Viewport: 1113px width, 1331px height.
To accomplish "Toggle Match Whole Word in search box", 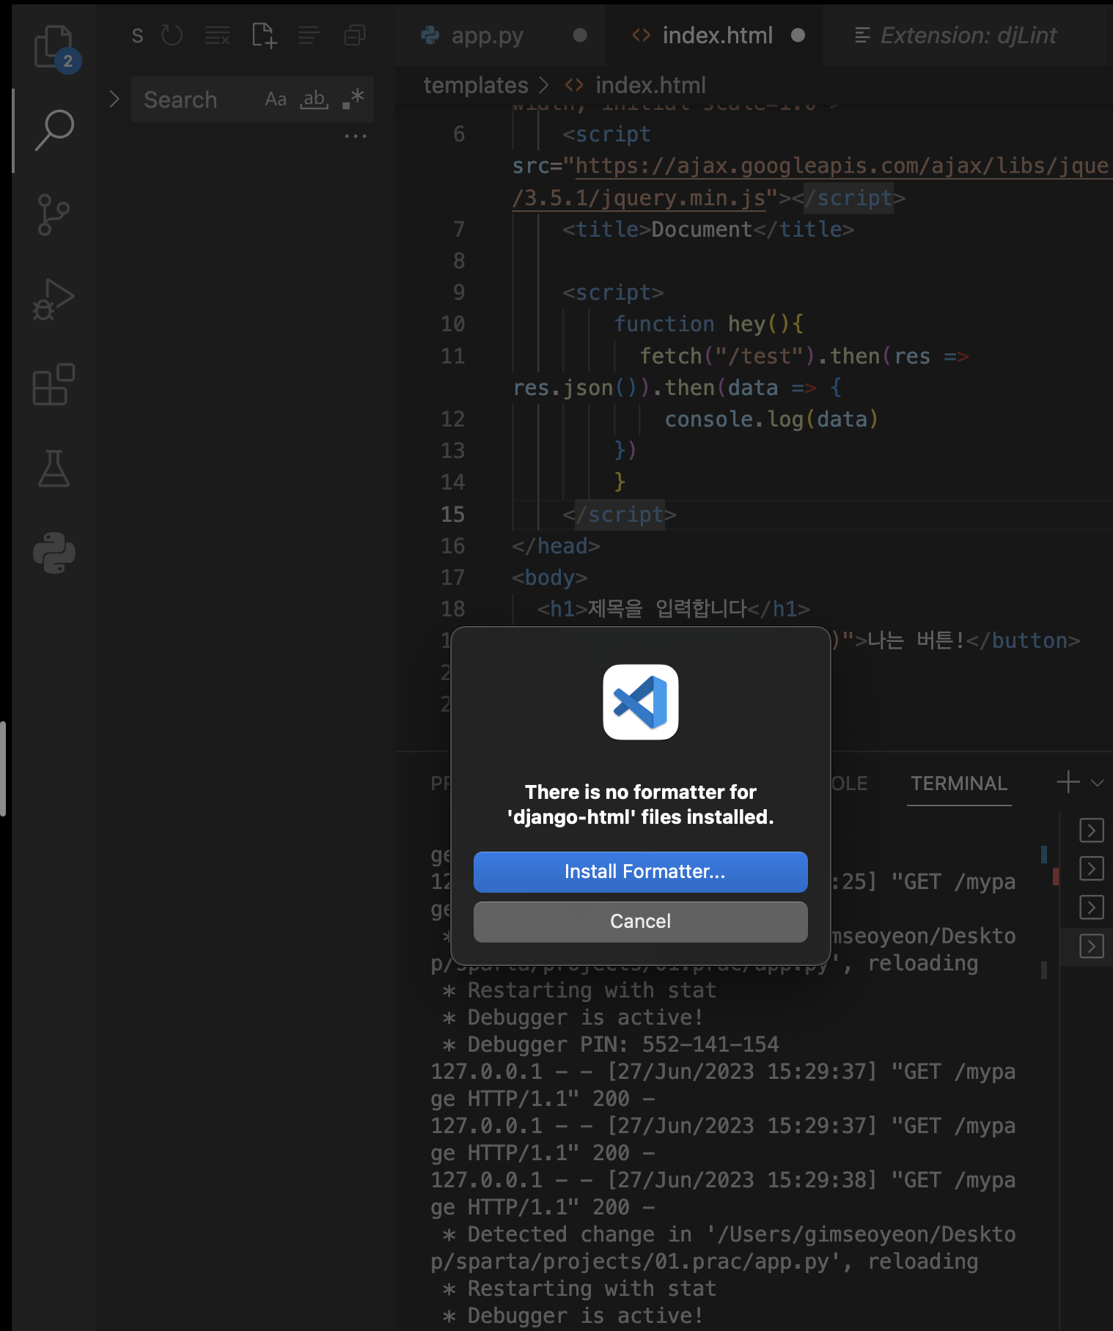I will 314,99.
